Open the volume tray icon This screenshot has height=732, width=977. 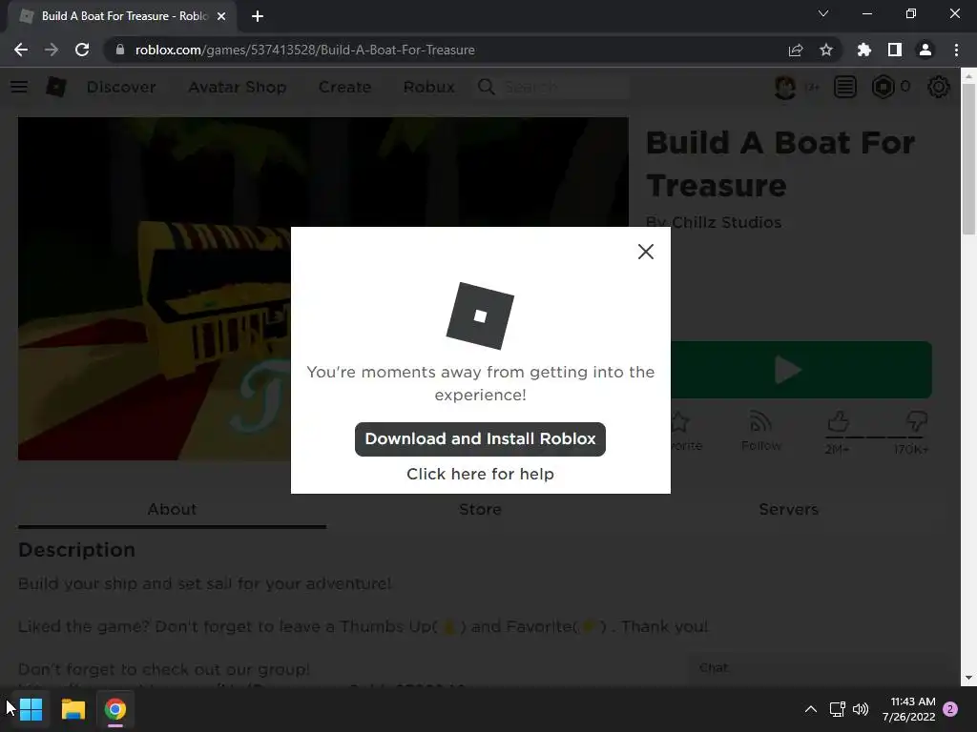861,709
